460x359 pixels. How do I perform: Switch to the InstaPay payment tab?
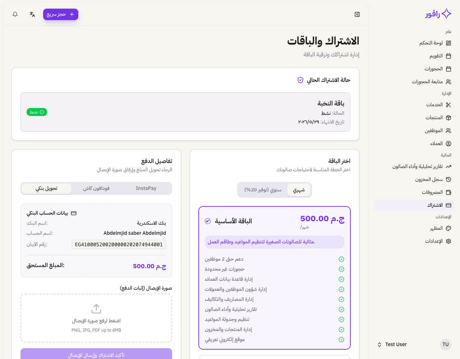click(146, 188)
